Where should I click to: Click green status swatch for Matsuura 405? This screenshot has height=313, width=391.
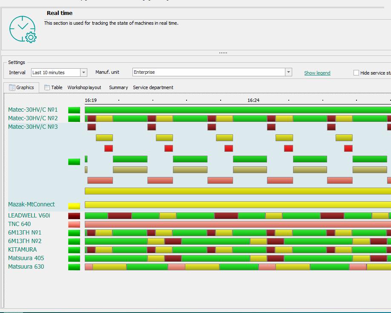point(74,258)
